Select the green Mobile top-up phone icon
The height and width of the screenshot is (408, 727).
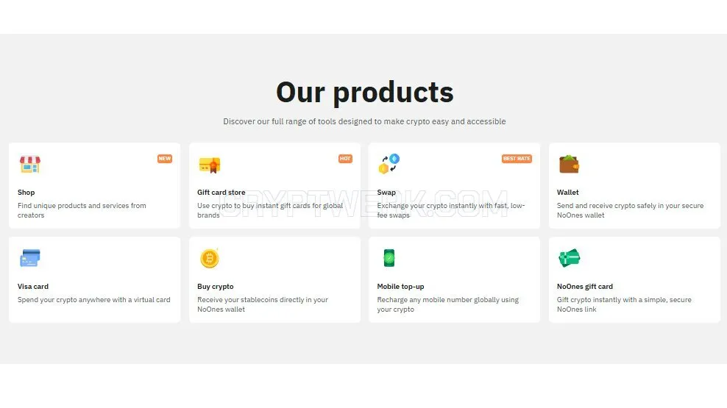(389, 258)
